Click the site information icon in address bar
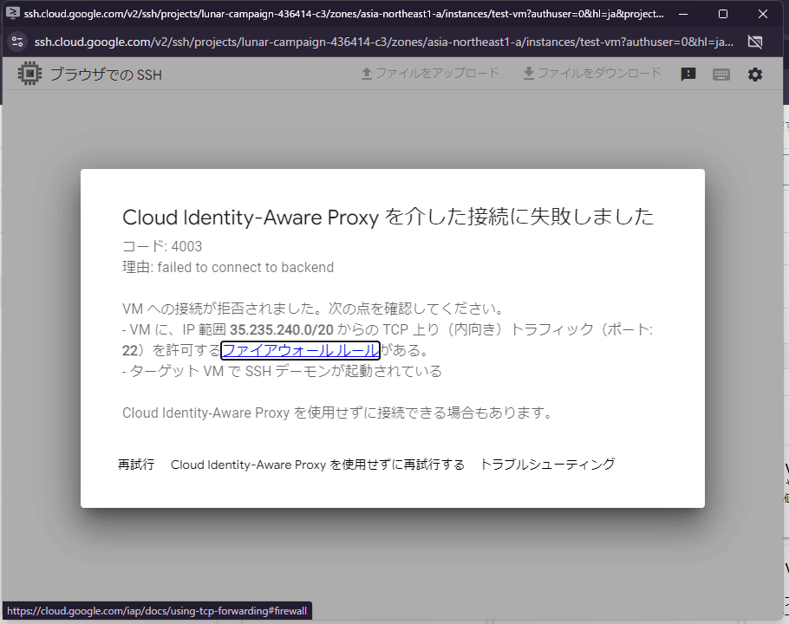 point(17,42)
